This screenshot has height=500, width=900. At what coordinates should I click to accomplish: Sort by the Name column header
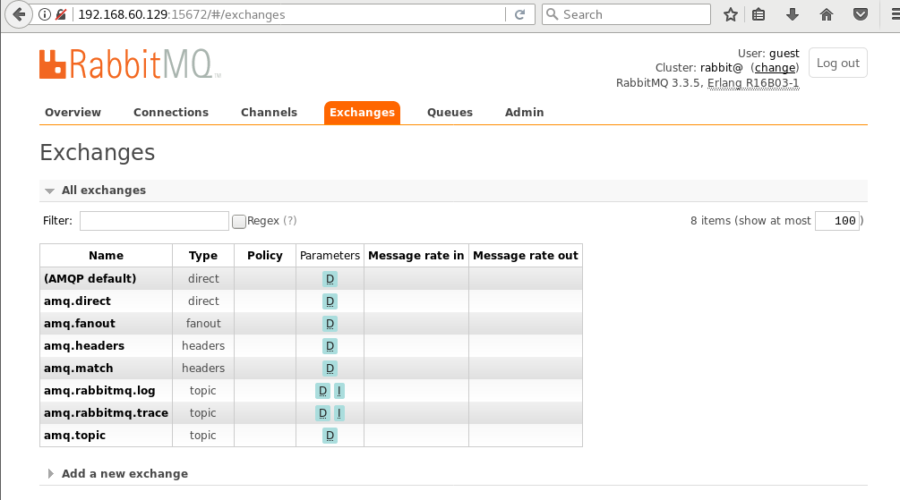click(x=107, y=256)
